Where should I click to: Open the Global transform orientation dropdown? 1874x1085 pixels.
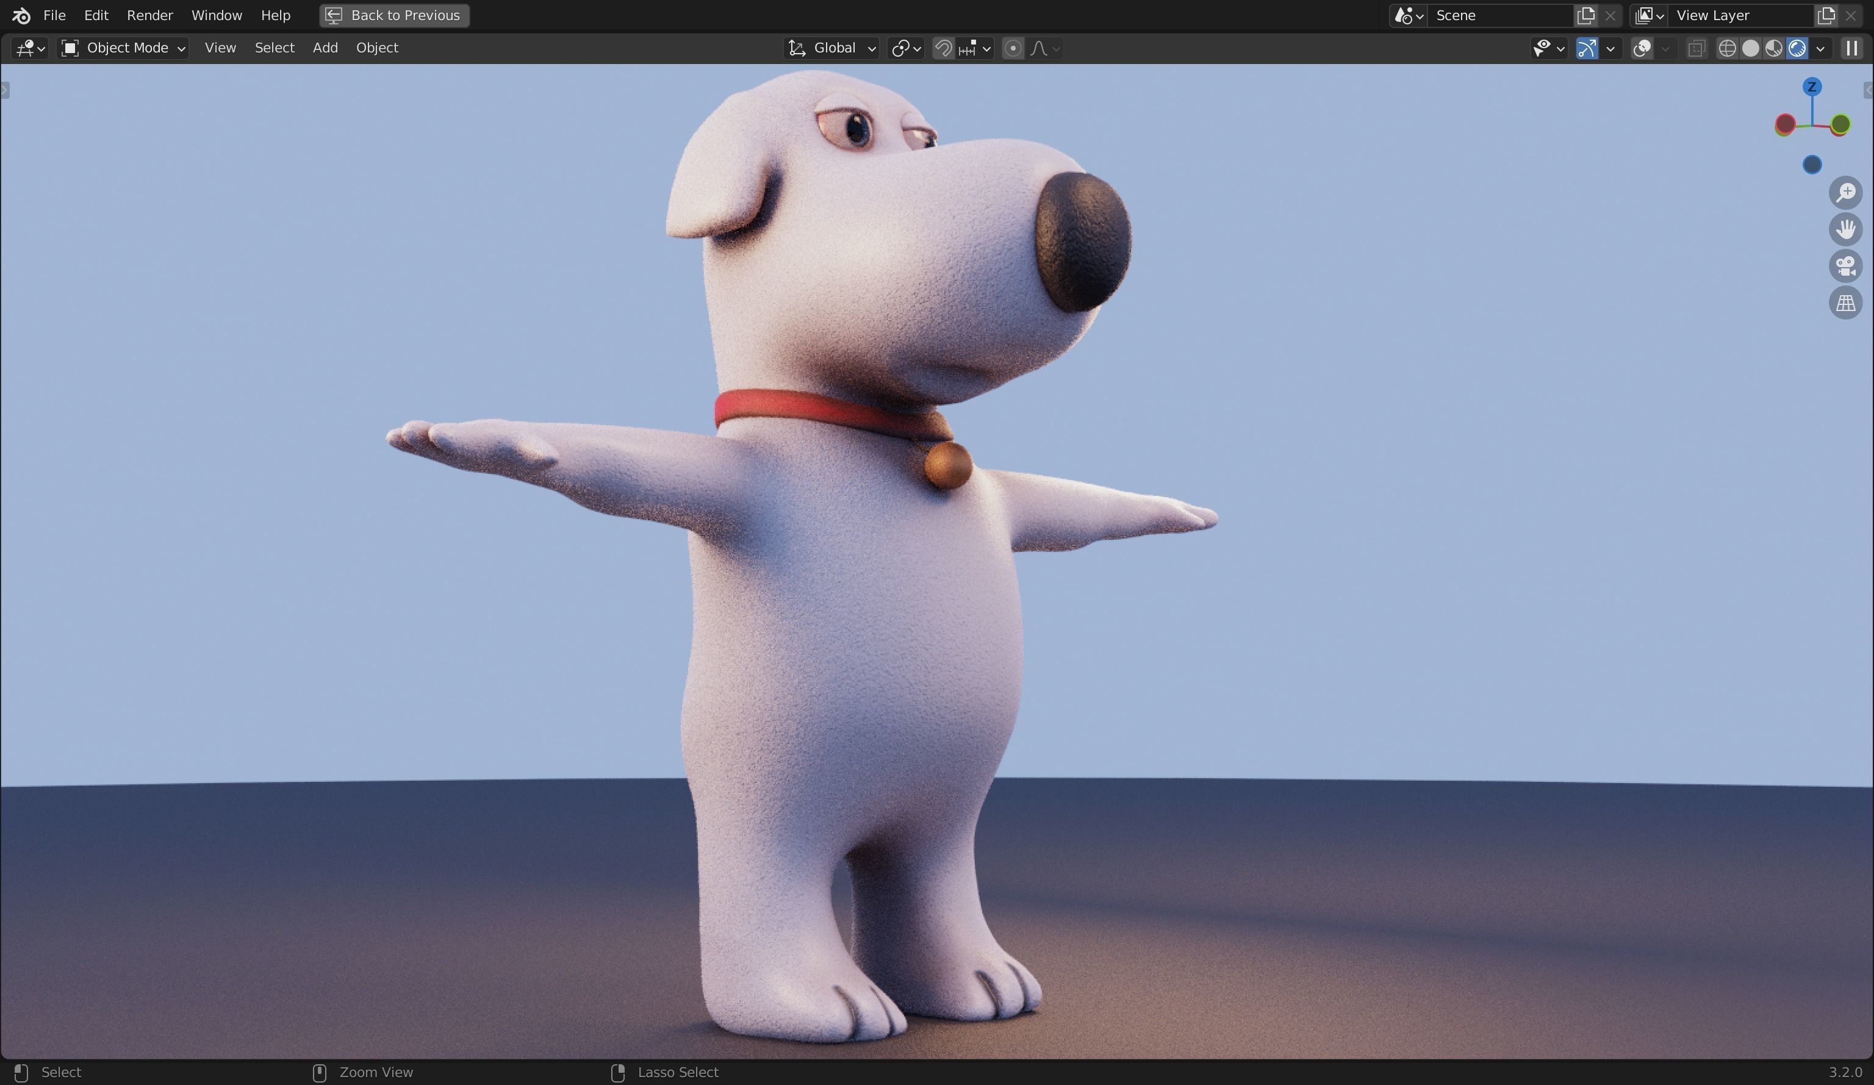coord(832,48)
